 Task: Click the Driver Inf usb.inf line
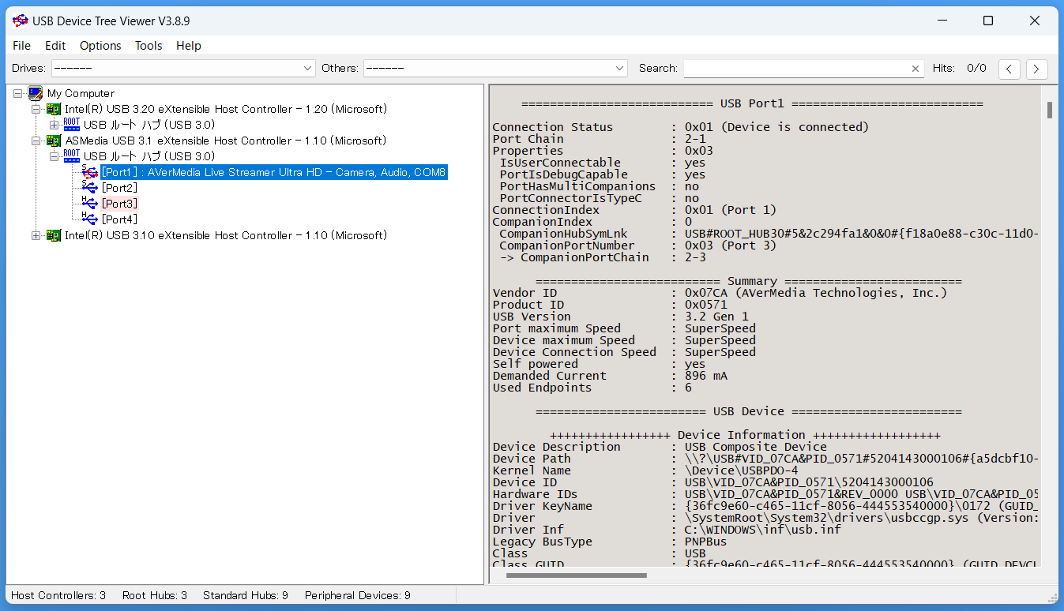click(x=667, y=530)
